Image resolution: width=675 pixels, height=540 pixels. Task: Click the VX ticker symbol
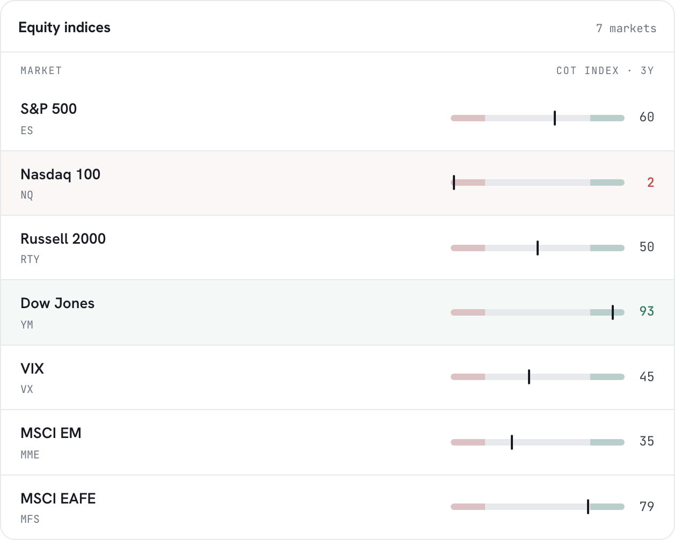click(x=27, y=389)
